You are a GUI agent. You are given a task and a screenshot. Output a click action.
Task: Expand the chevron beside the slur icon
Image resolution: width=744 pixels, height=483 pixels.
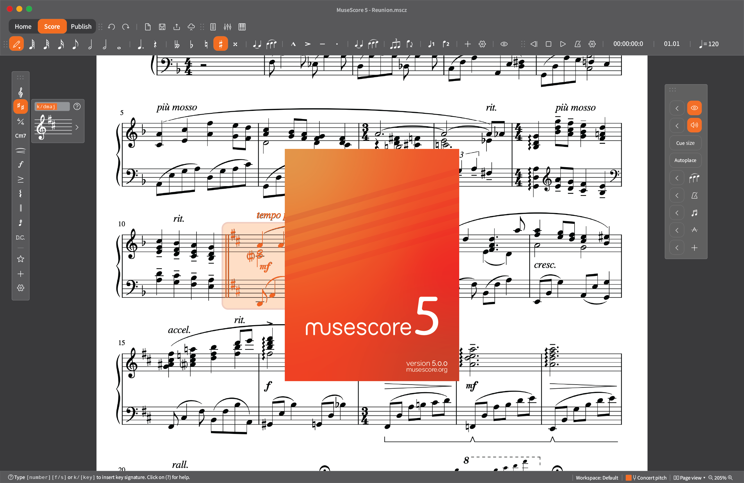click(677, 178)
